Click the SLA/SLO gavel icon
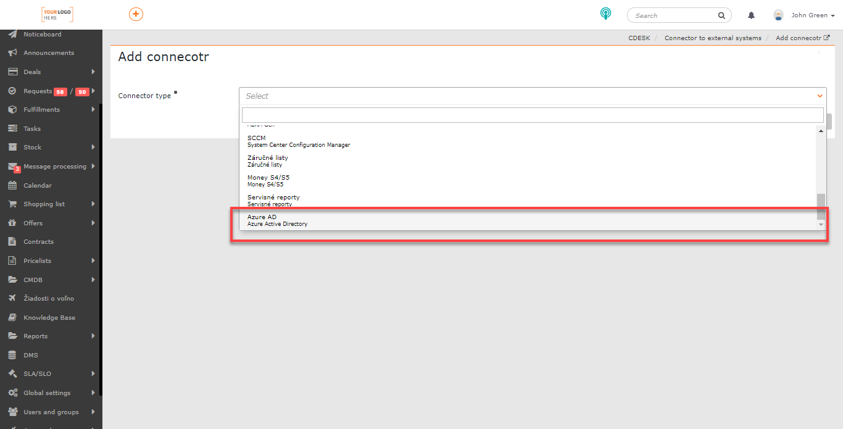This screenshot has width=843, height=429. 12,373
